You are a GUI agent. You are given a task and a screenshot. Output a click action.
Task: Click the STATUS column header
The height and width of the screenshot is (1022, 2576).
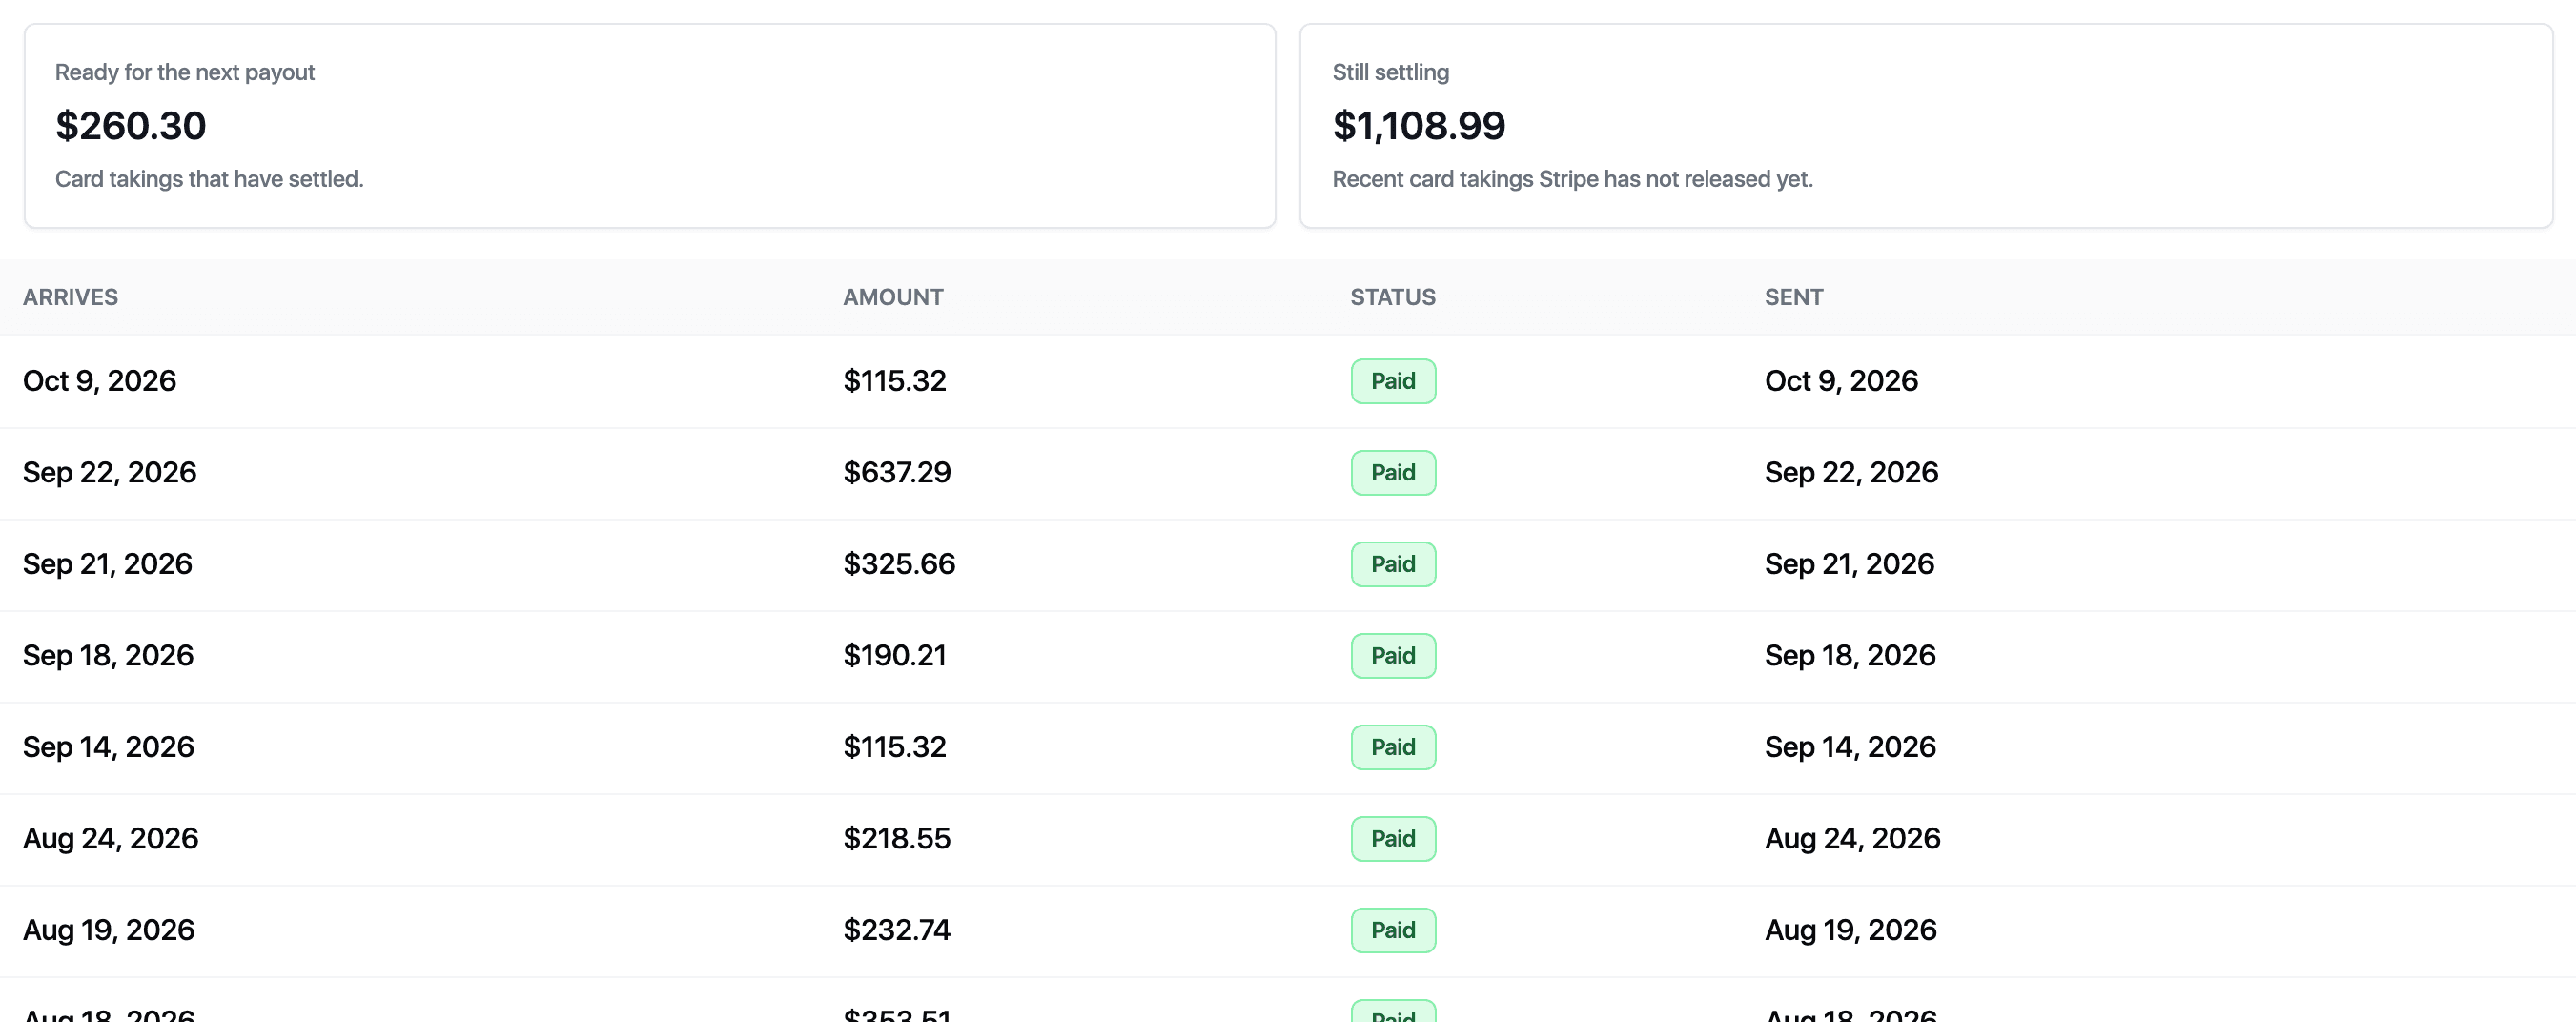pyautogui.click(x=1392, y=297)
